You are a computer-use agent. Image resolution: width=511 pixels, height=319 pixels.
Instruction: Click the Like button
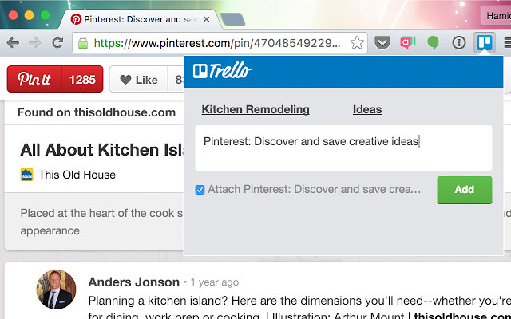(x=139, y=80)
